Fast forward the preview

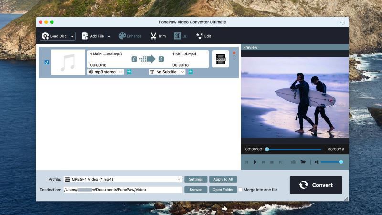pos(264,162)
